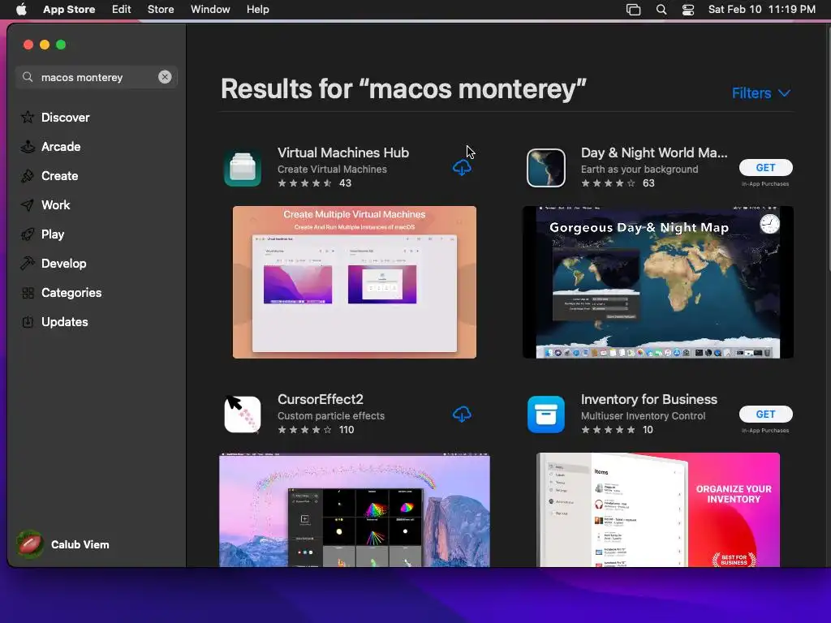The height and width of the screenshot is (623, 831).
Task: Click the Develop hammer icon
Action: [x=28, y=264]
